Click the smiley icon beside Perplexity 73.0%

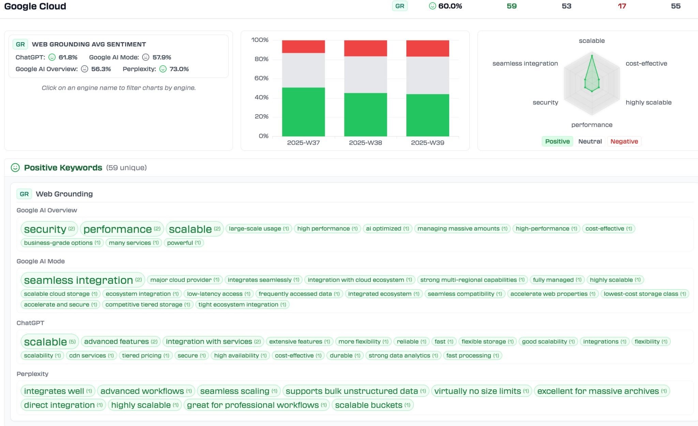pyautogui.click(x=163, y=69)
